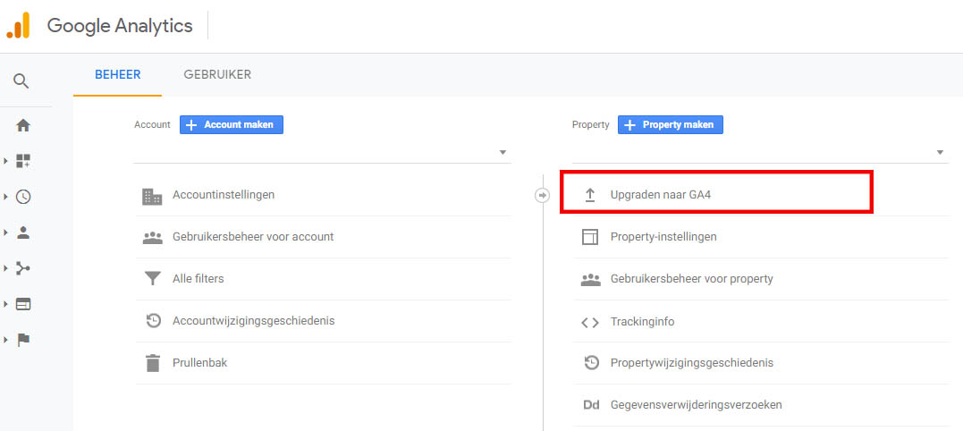
Task: Click the Account maken button
Action: click(232, 125)
